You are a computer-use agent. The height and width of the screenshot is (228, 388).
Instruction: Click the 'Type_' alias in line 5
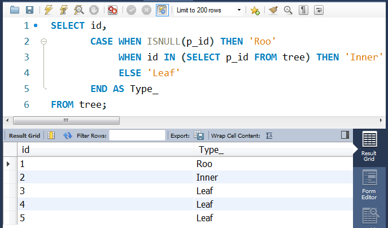click(x=144, y=89)
